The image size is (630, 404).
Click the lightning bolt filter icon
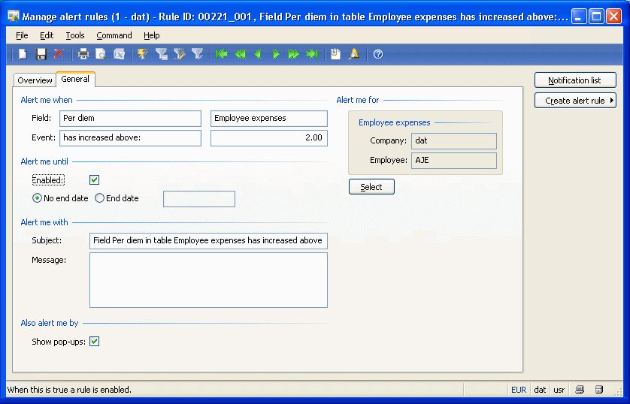tap(143, 54)
